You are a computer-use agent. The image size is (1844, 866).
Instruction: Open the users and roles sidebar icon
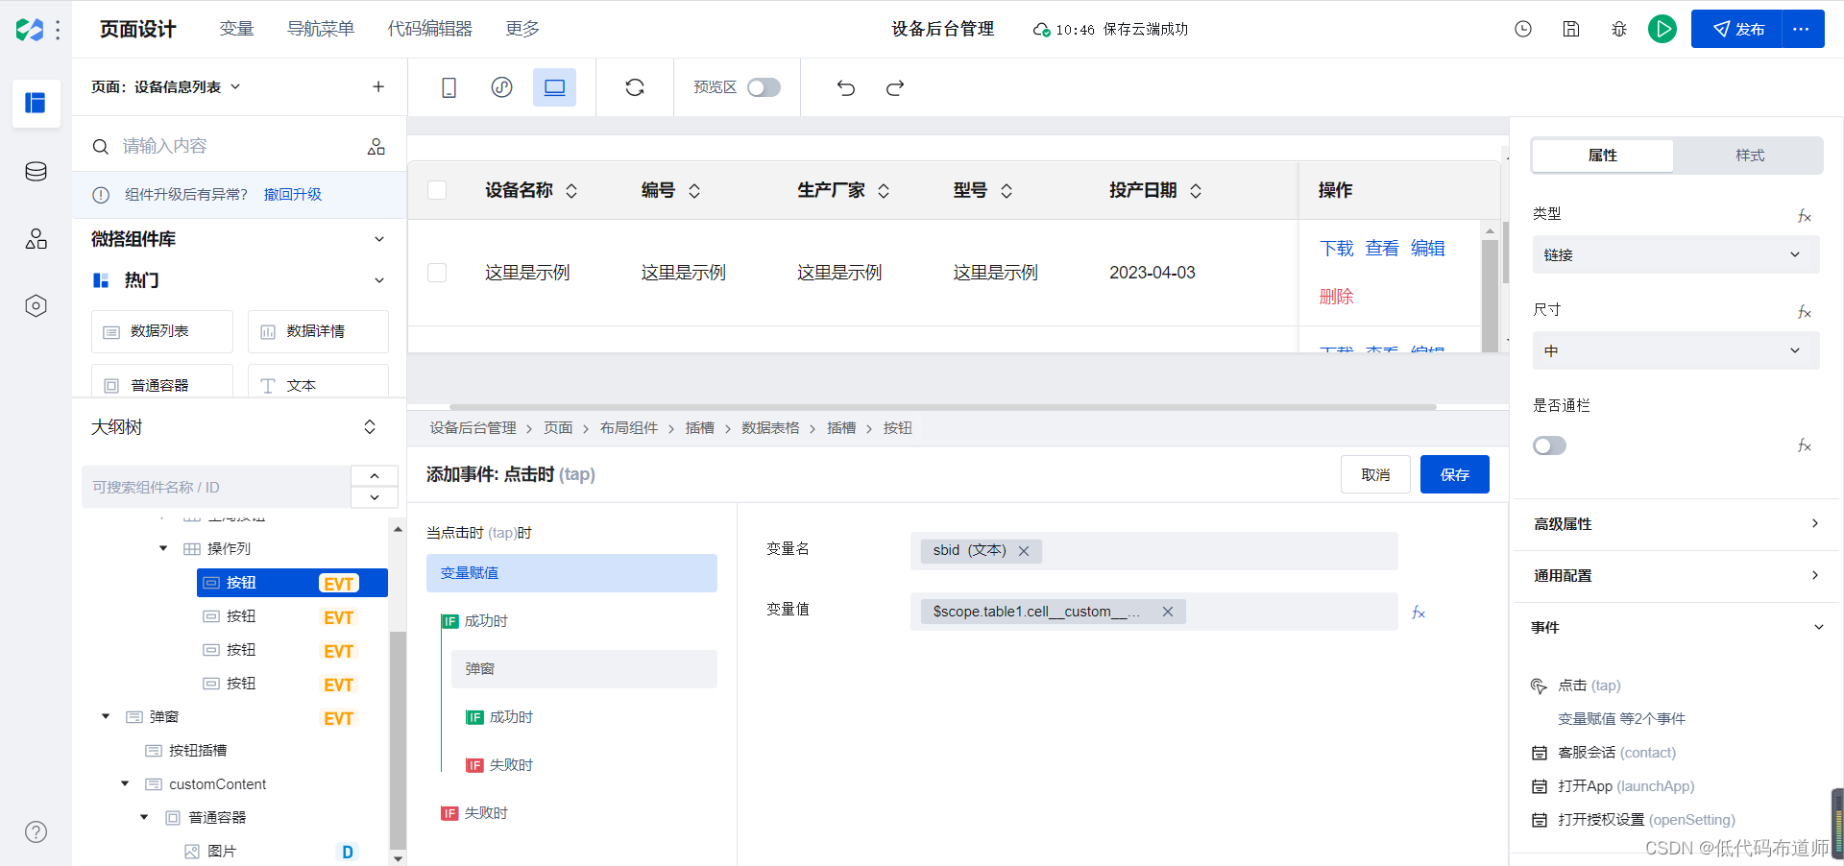click(x=36, y=239)
